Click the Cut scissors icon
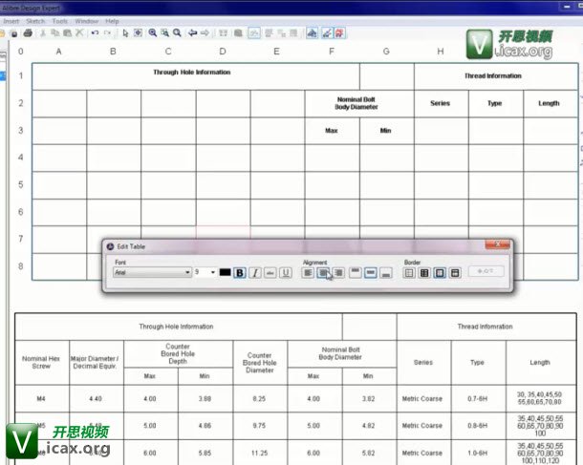 (43, 33)
